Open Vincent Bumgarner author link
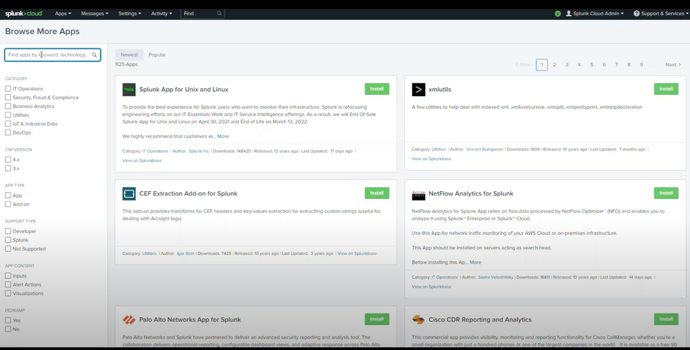The width and height of the screenshot is (690, 350). click(484, 150)
